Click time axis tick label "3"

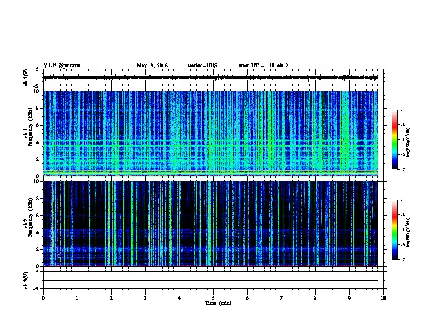[145, 298]
